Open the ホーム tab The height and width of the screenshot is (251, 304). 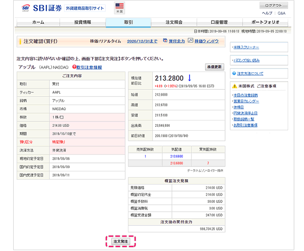click(x=38, y=22)
